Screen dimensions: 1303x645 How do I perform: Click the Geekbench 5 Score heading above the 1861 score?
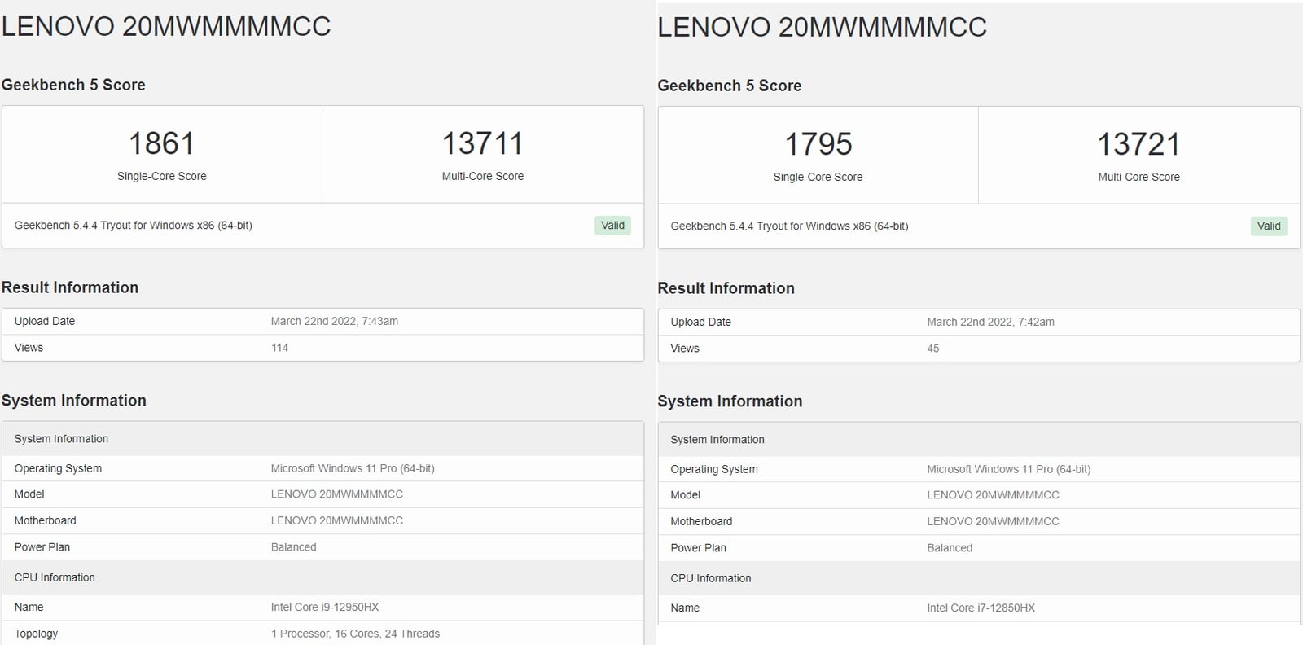pyautogui.click(x=73, y=86)
